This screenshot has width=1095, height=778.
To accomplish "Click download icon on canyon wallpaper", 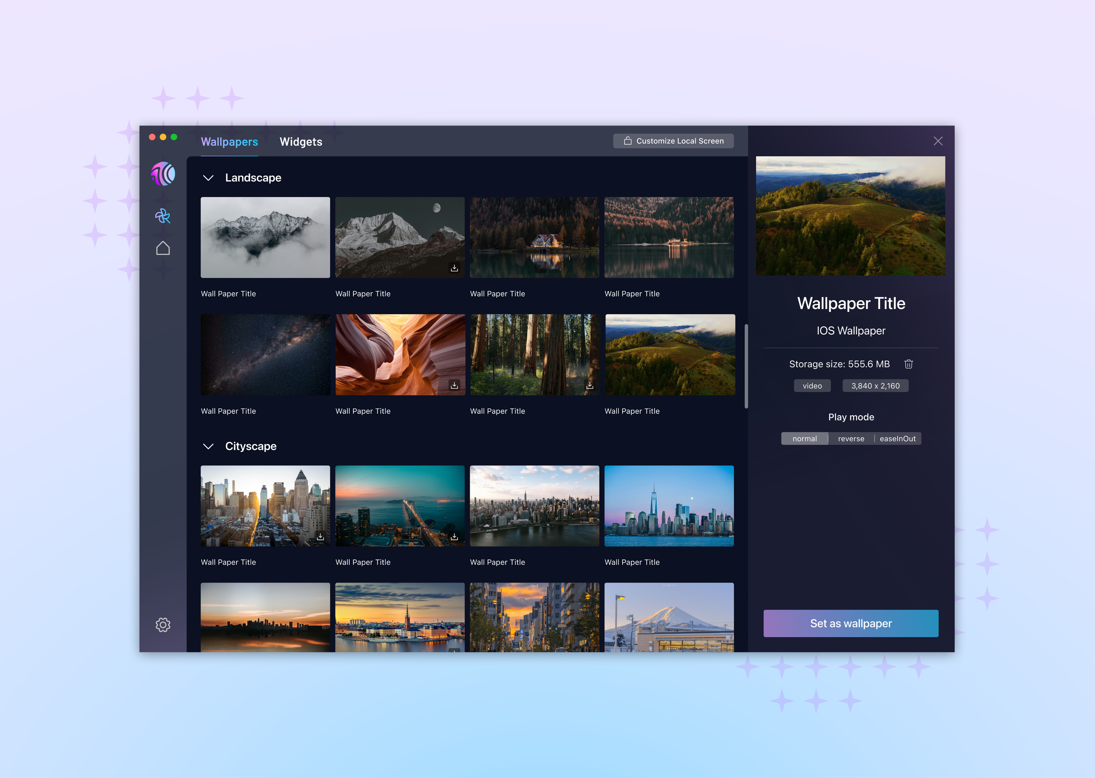I will pos(454,385).
